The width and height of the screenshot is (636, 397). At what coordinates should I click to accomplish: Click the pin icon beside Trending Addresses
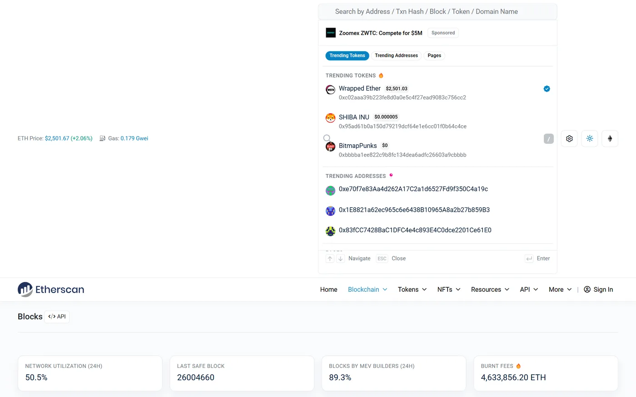391,175
